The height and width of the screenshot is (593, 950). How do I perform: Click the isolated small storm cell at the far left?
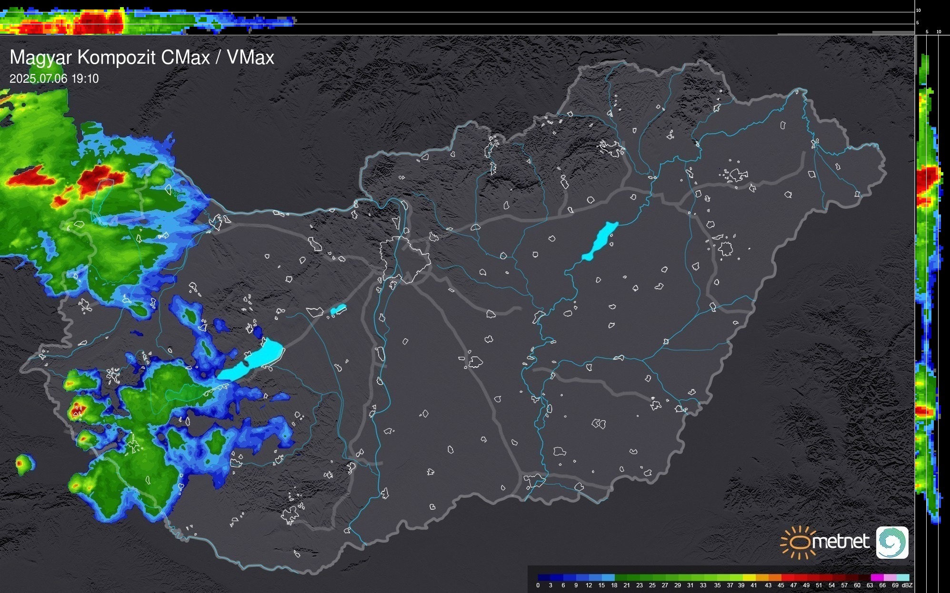22,464
